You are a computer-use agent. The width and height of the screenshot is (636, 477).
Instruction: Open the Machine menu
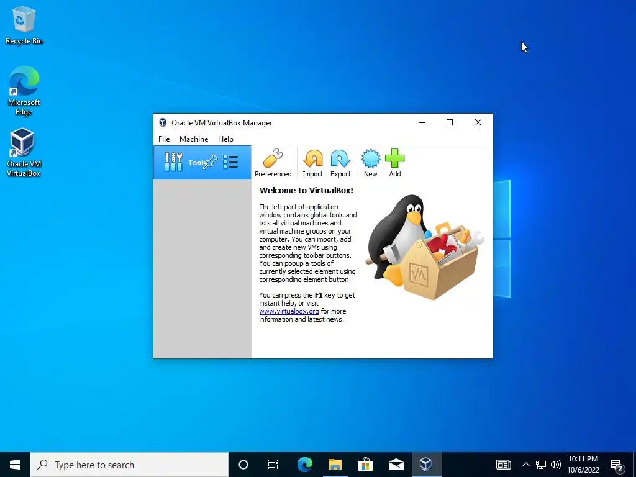[x=194, y=139]
